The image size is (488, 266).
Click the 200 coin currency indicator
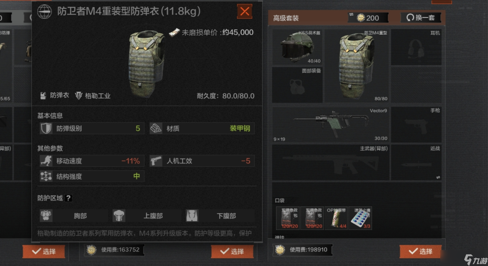tap(368, 18)
